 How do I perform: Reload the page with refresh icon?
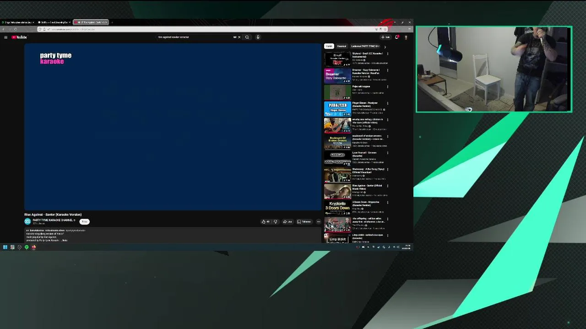click(x=15, y=29)
